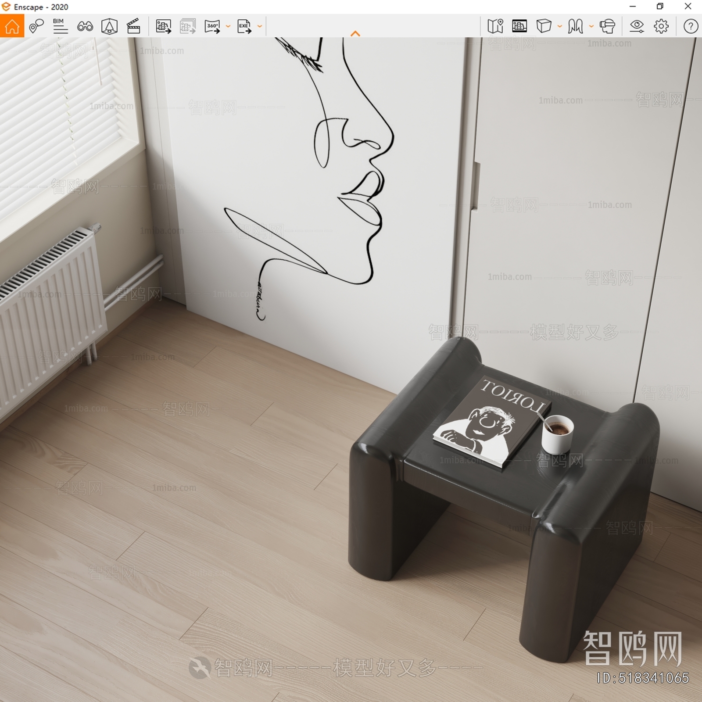This screenshot has width=702, height=702.
Task: Collapse the toolbar with orange chevron
Action: (355, 33)
